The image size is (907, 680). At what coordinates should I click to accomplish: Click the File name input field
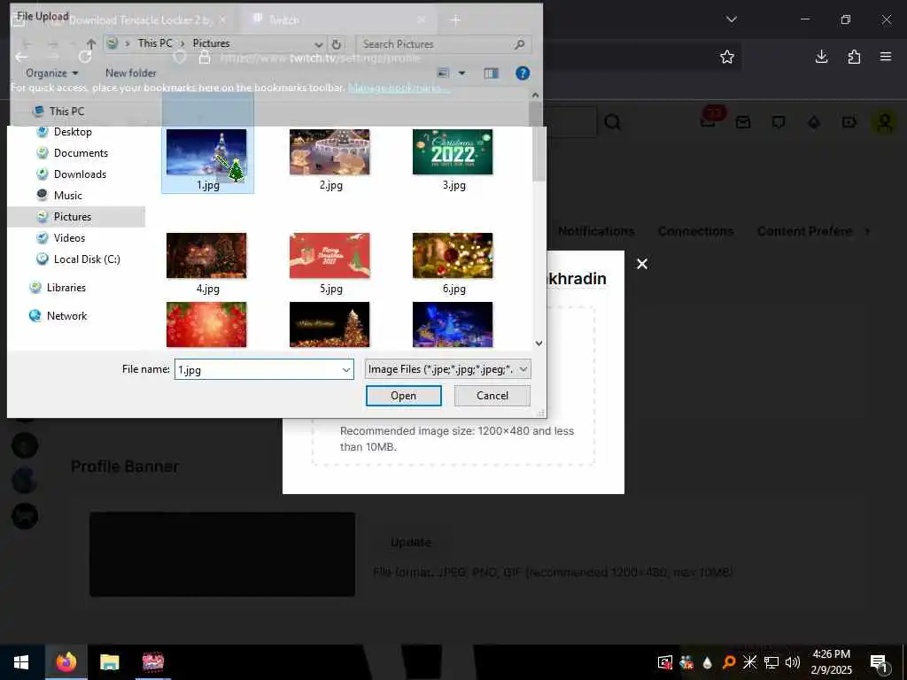coord(264,370)
